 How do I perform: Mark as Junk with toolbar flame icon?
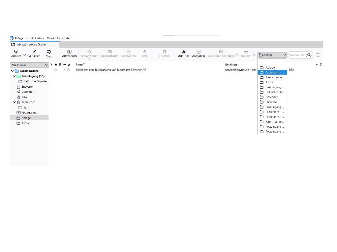[145, 52]
